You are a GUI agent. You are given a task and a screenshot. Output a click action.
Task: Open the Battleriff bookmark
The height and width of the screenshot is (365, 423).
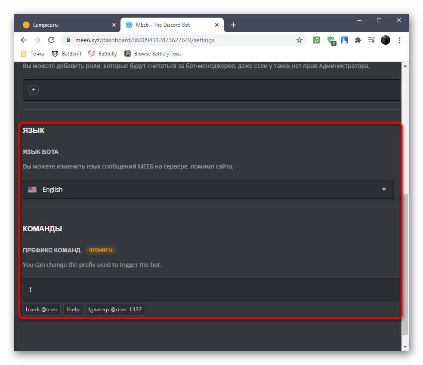point(67,54)
